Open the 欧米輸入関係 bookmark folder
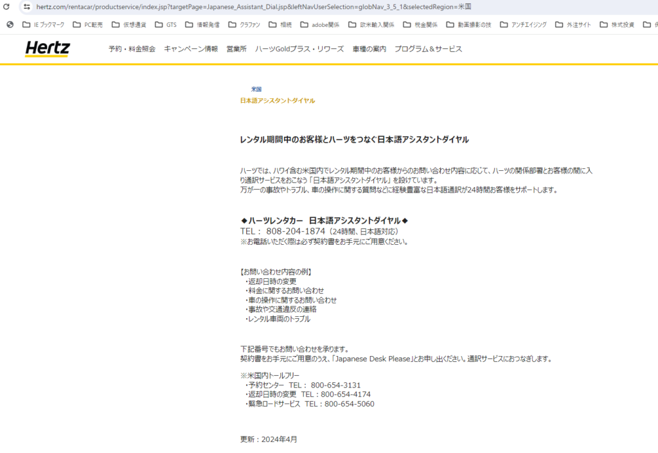 371,25
